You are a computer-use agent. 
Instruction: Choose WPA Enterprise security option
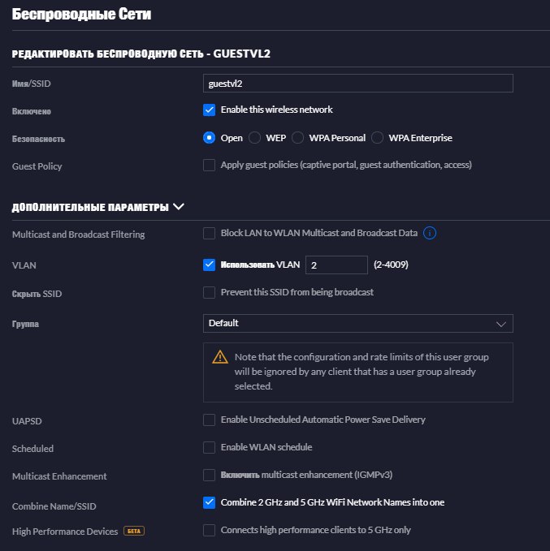377,138
